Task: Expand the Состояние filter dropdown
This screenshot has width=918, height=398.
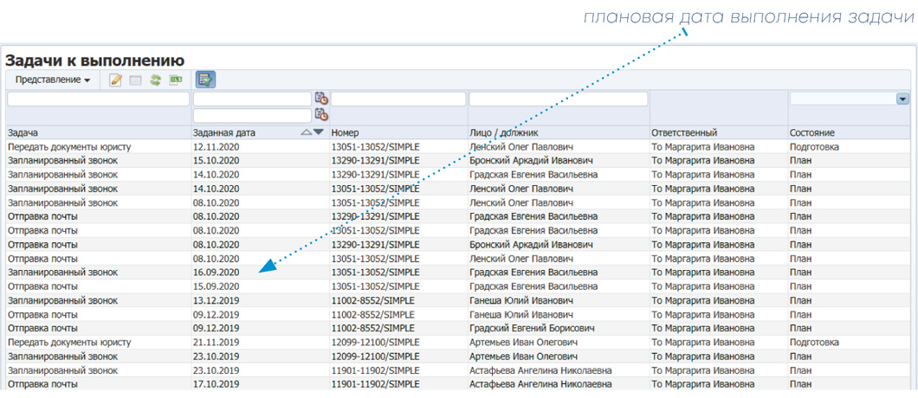Action: 903,99
